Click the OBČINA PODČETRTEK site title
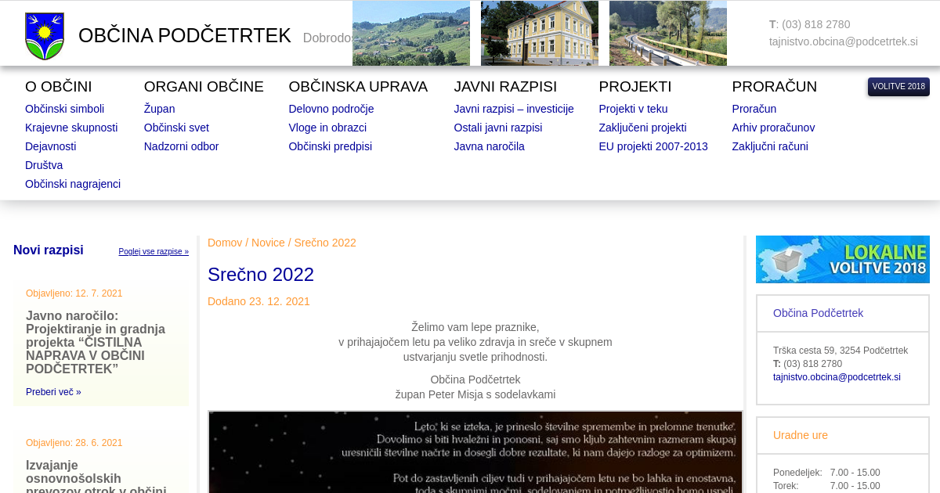This screenshot has width=940, height=493. point(184,36)
